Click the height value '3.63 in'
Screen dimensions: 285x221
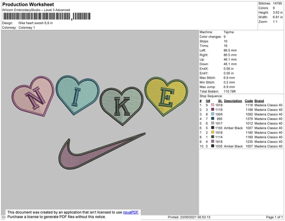click(x=278, y=12)
